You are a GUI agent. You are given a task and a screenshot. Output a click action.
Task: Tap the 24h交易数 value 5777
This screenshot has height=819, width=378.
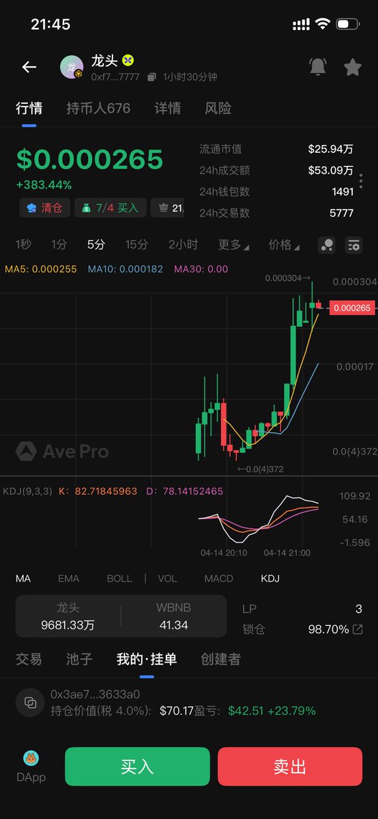pyautogui.click(x=342, y=213)
